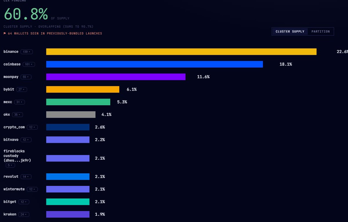The height and width of the screenshot is (222, 348).
Task: Select the blue coinbase supply bar
Action: coord(155,64)
